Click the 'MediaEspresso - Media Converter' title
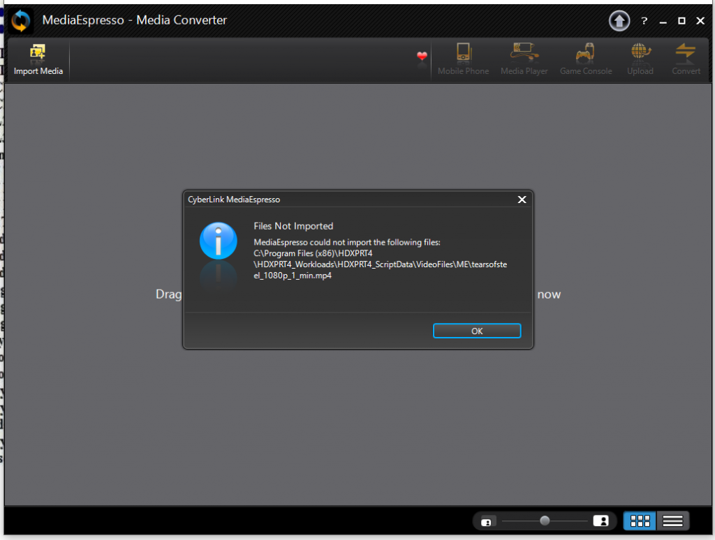 click(135, 20)
